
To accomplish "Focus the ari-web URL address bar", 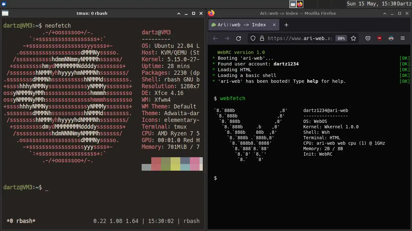I will click(299, 38).
